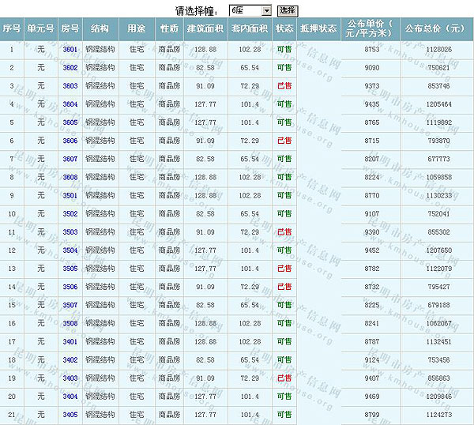Open room 3401 link
Screen dimensions: 474x425
70,341
